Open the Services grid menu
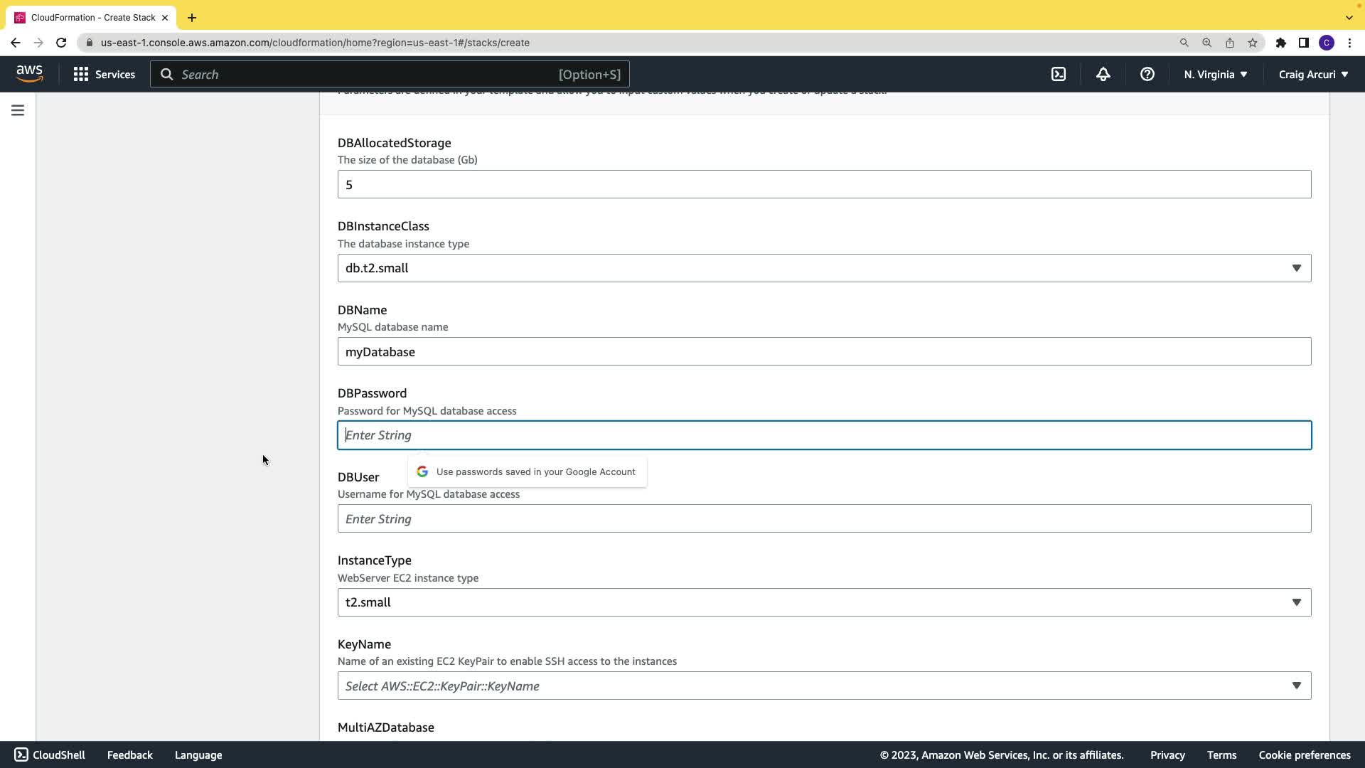The width and height of the screenshot is (1365, 768). 104,74
